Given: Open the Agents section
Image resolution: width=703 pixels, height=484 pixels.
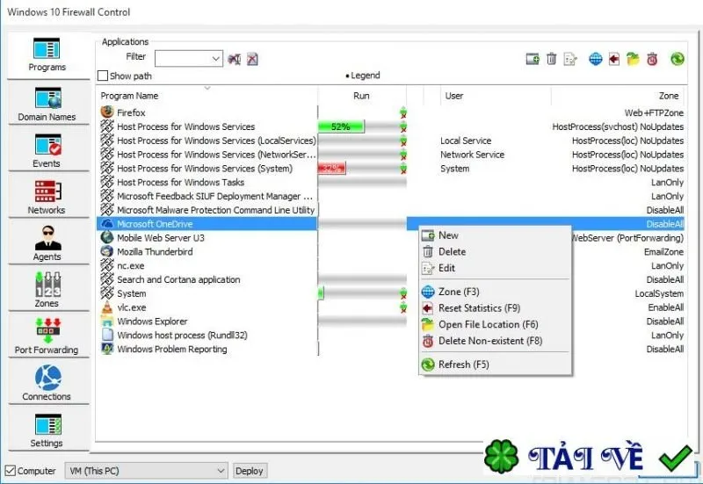Looking at the screenshot, I should click(47, 244).
